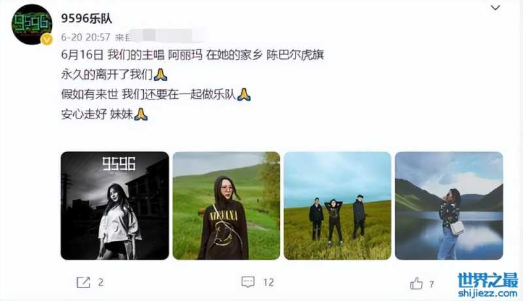
Task: Like the post with thumbs-up icon
Action: 416,283
